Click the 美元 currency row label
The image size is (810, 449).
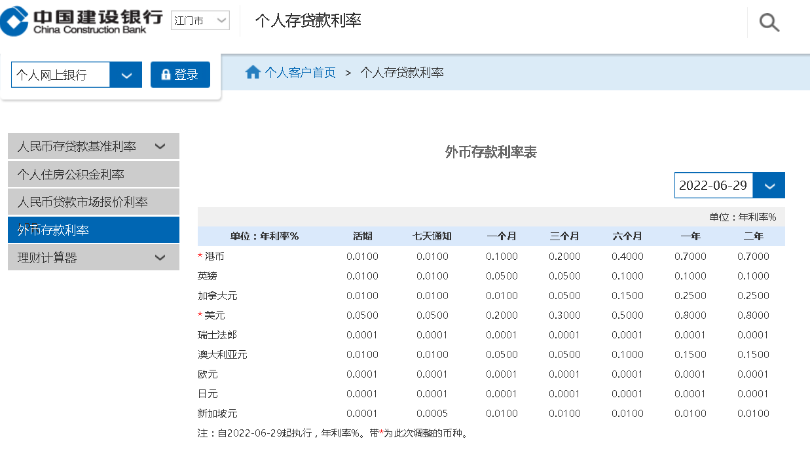pyautogui.click(x=214, y=315)
